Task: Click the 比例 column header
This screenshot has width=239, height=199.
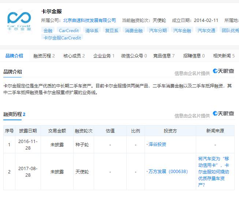Action: (x=135, y=131)
